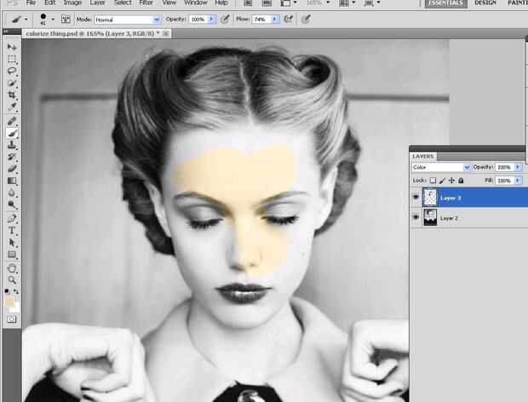Open the layer blend mode dropdown showing Color
This screenshot has height=402, width=528.
pyautogui.click(x=441, y=167)
